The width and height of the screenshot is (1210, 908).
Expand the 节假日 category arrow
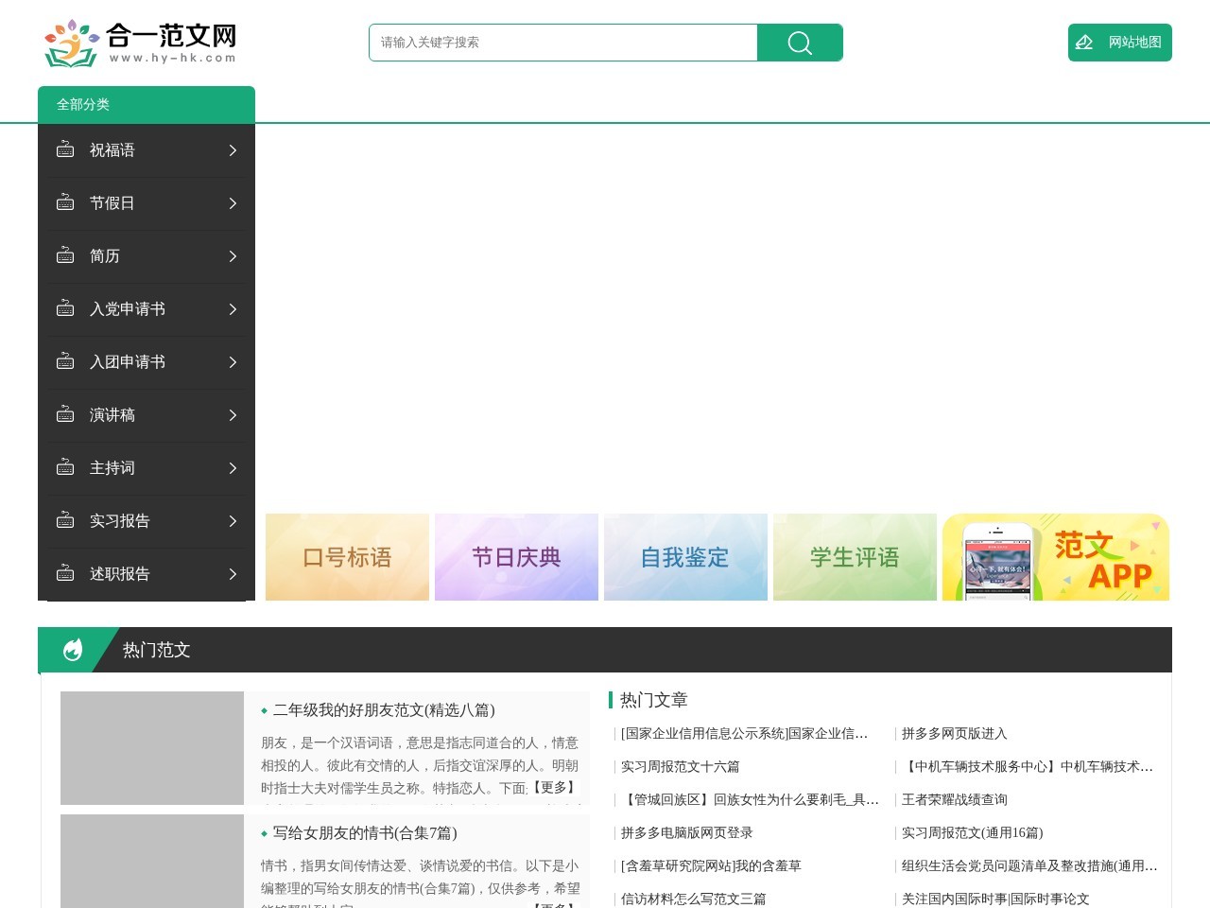click(233, 203)
